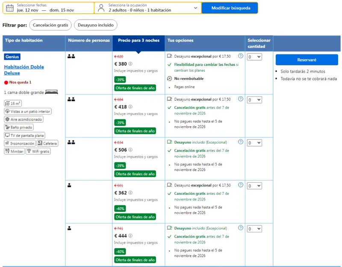Click the TV de pantalla plana amenity
This screenshot has width=342, height=267.
pyautogui.click(x=24, y=135)
